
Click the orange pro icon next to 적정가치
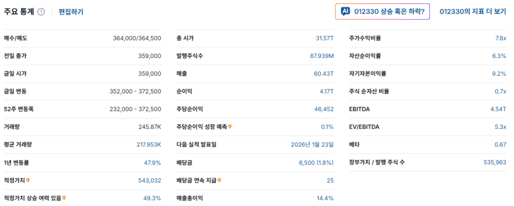pos(28,180)
